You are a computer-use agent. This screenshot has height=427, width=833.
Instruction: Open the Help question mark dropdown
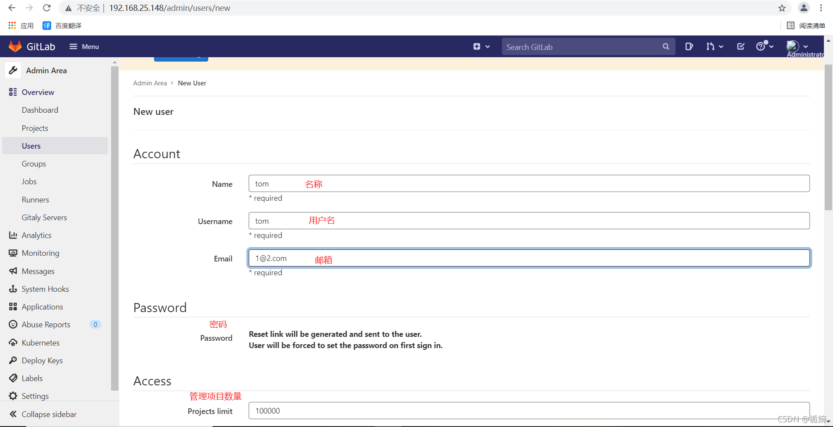(765, 46)
